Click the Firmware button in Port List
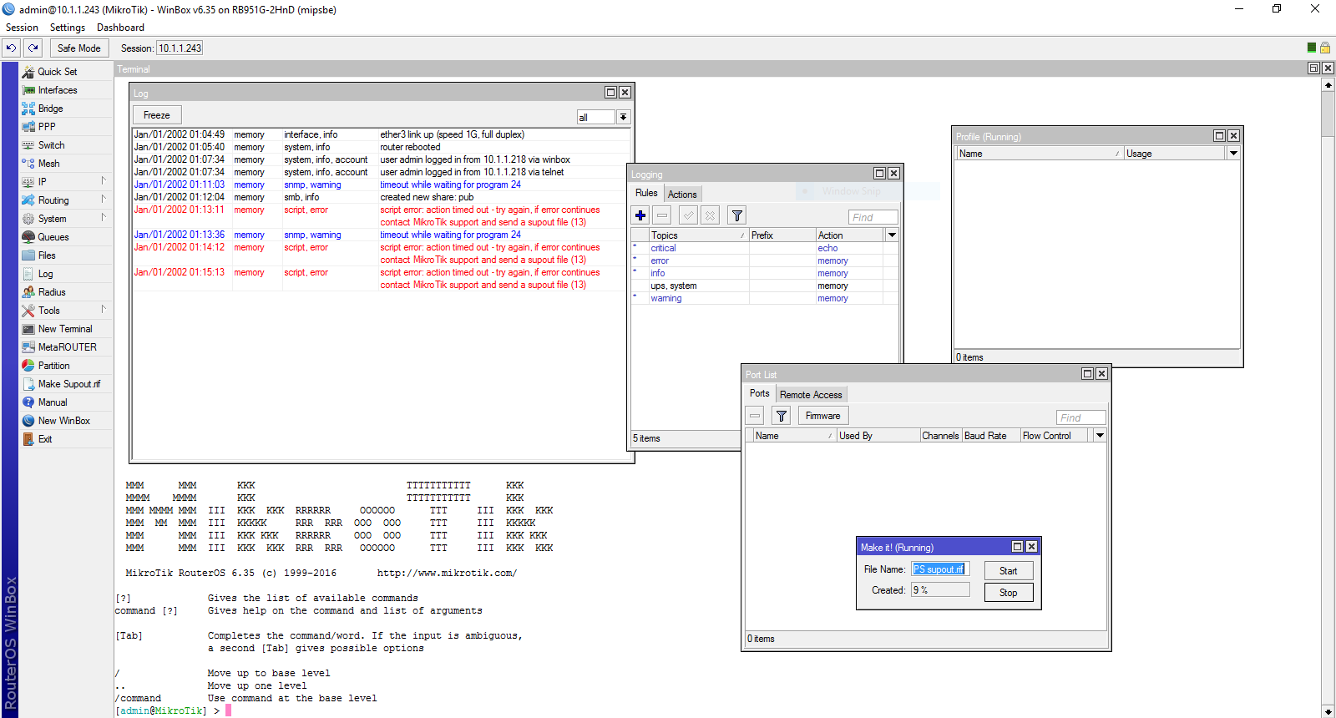 click(x=822, y=416)
